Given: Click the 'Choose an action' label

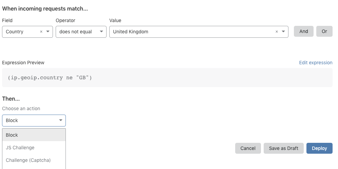Looking at the screenshot, I should [x=21, y=108].
